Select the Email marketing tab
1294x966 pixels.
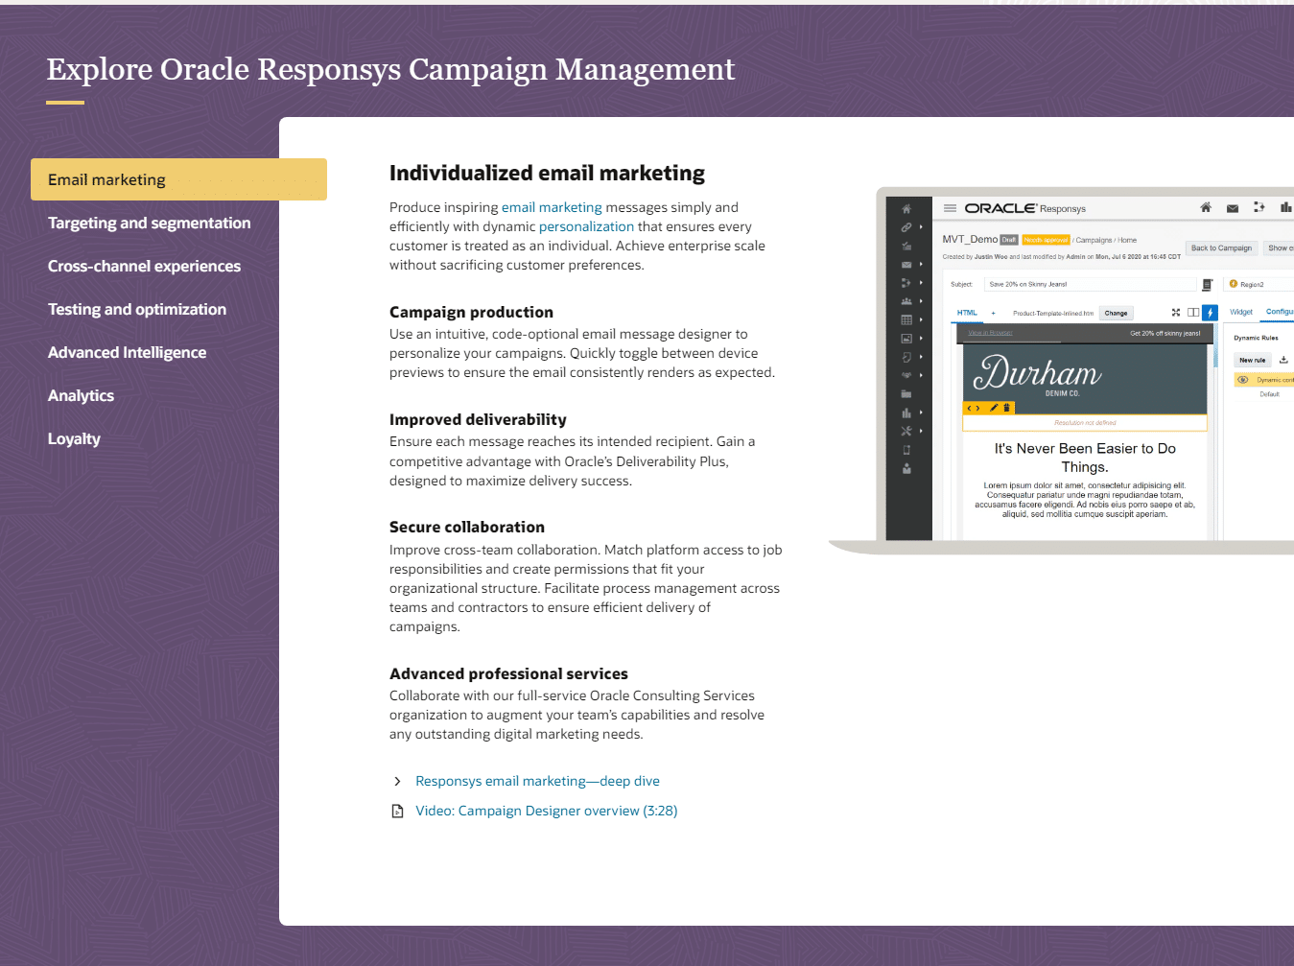(178, 179)
